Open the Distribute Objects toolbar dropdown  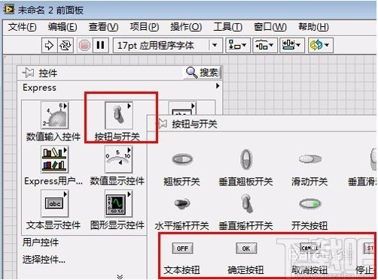(264, 46)
